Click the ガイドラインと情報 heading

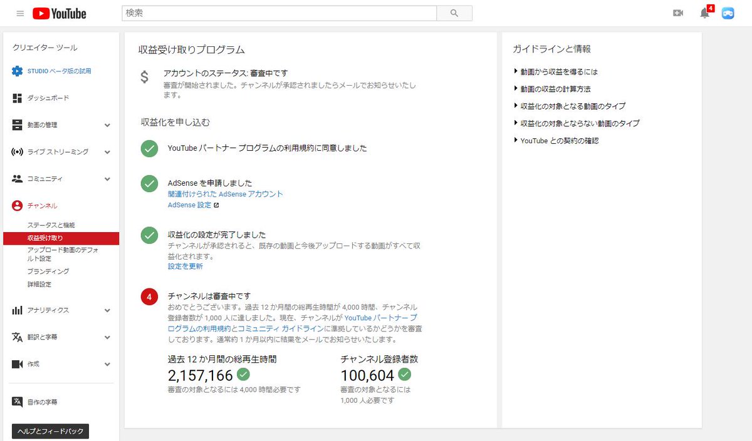point(551,49)
